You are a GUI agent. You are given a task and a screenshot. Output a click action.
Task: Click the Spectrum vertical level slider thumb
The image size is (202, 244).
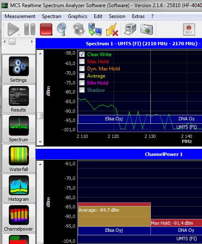pos(40,116)
